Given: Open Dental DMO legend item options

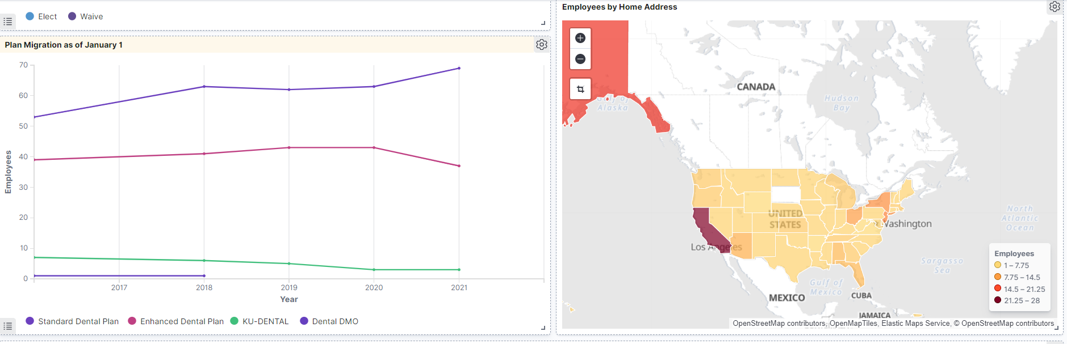Looking at the screenshot, I should [329, 321].
